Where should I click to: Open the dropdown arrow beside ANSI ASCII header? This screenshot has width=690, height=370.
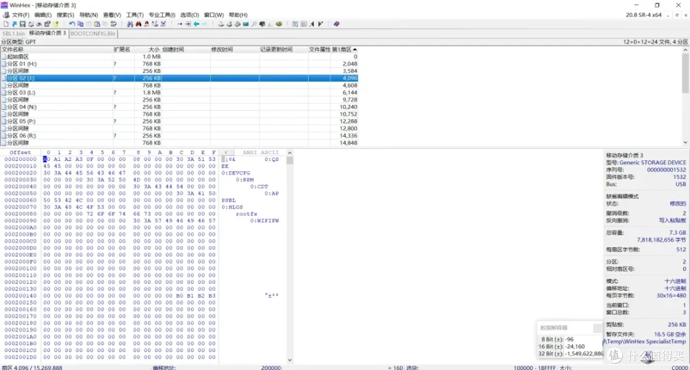[x=226, y=153]
